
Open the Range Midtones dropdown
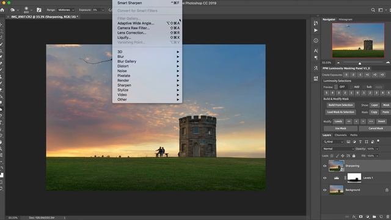pos(66,10)
